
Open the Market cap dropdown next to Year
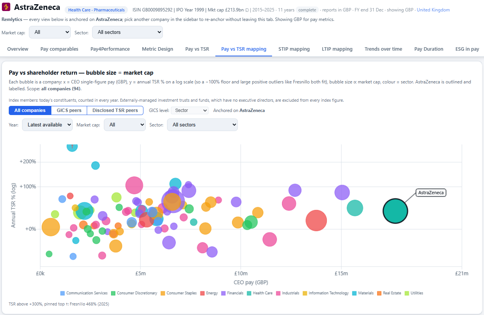[125, 125]
